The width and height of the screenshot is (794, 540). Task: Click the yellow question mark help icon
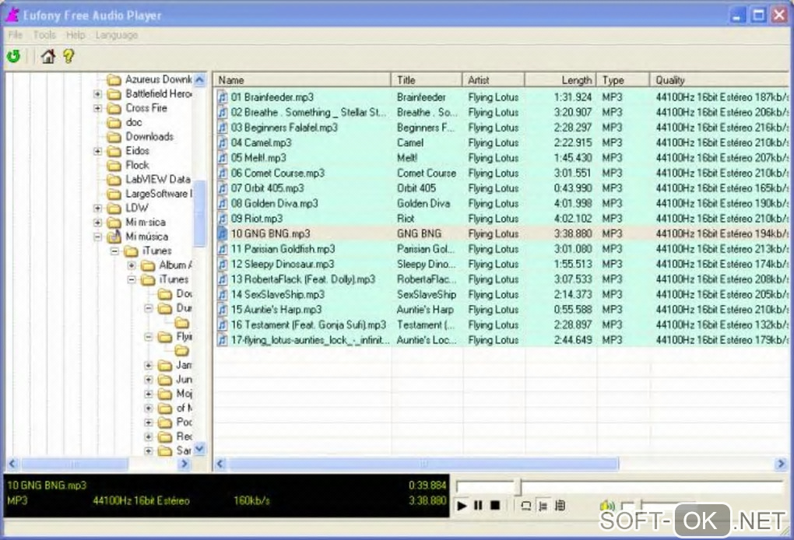point(69,56)
